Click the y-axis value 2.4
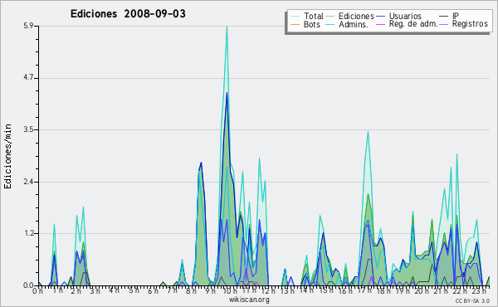 (x=28, y=182)
